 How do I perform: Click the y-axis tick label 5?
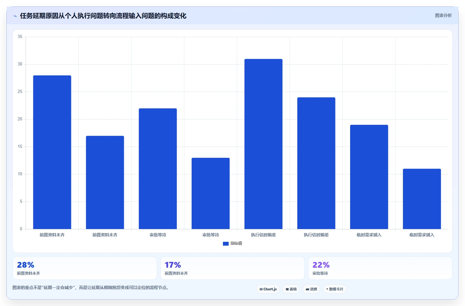tap(21, 202)
